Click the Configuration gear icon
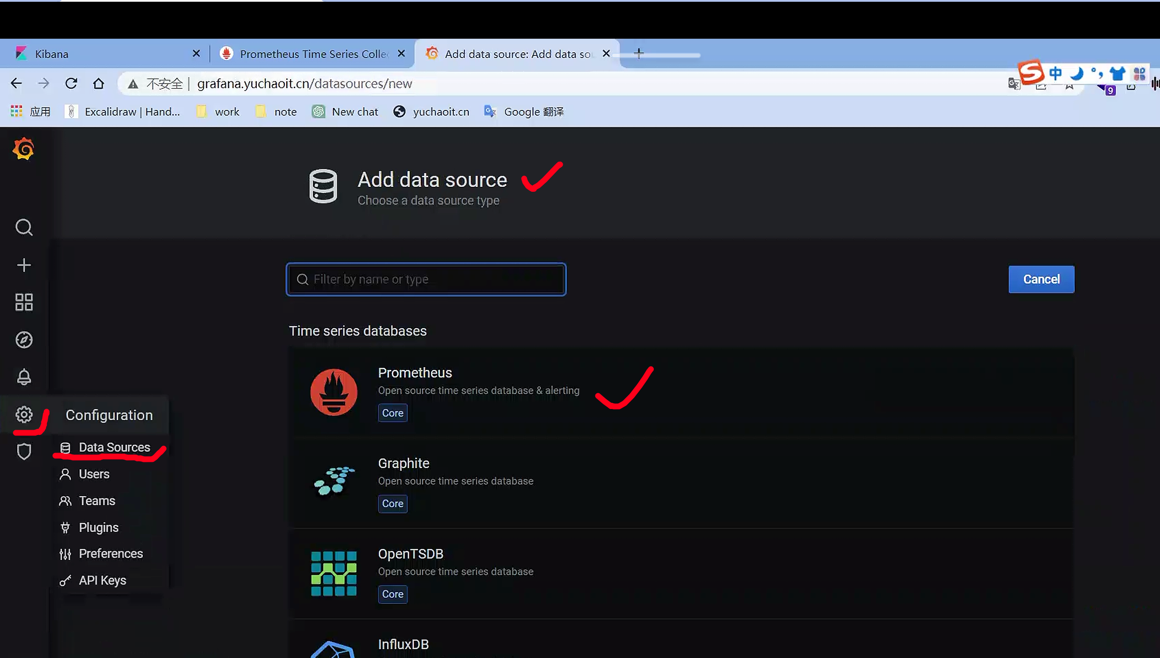1160x658 pixels. (x=24, y=414)
